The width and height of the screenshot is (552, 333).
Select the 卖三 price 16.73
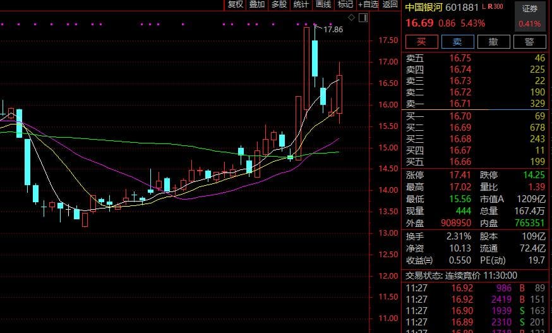tap(460, 81)
